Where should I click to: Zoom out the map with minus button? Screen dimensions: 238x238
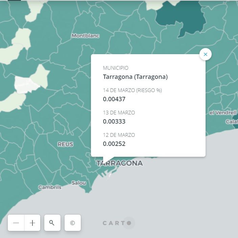(x=16, y=223)
